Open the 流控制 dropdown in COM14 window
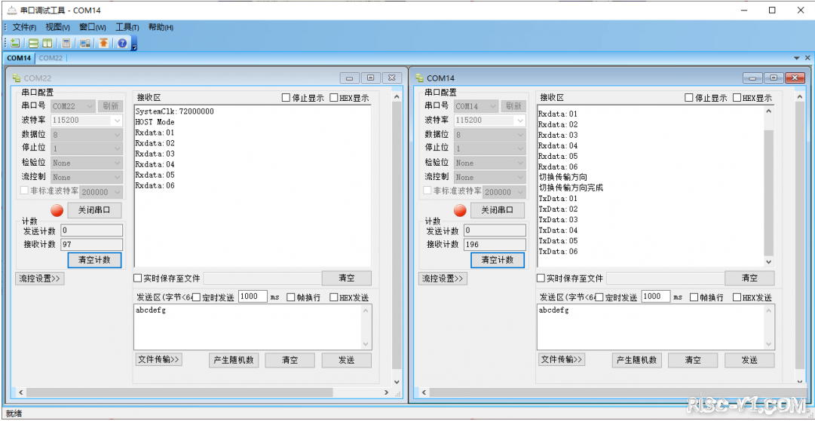This screenshot has height=421, width=815. click(x=489, y=177)
